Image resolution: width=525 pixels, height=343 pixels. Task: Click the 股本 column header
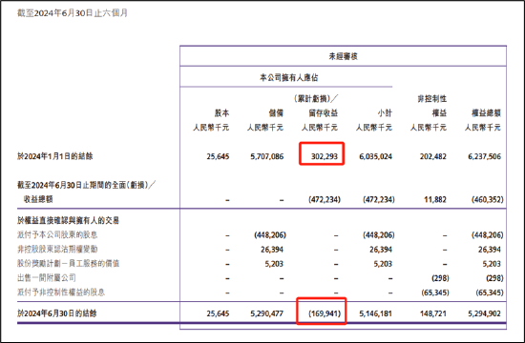click(x=221, y=113)
